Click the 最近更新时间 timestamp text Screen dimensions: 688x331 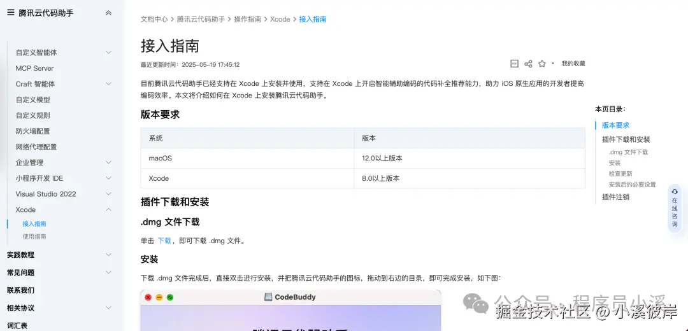pos(190,64)
